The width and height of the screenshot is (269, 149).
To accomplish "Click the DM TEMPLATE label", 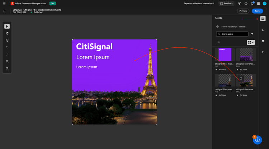I will (20, 12).
